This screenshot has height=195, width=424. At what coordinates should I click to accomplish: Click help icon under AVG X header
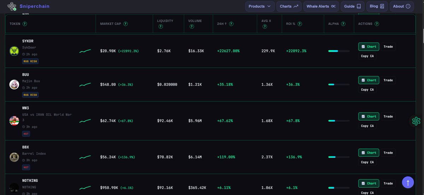264,26
